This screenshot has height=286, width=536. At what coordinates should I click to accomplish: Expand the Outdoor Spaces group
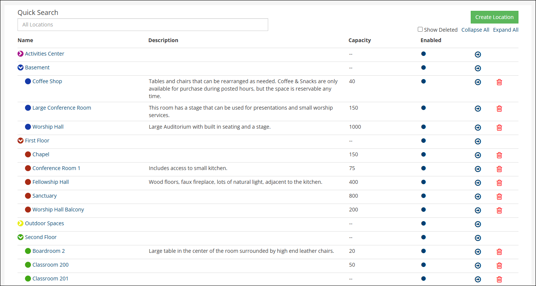21,223
